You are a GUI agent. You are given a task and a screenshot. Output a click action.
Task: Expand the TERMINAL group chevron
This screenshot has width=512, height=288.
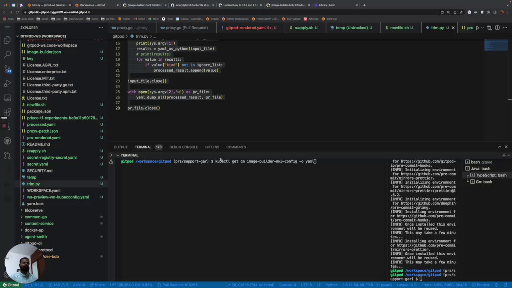click(118, 155)
